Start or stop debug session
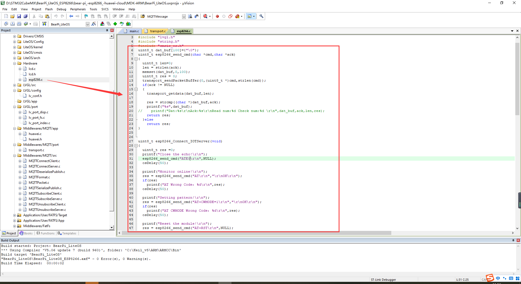521x284 pixels. (205, 16)
